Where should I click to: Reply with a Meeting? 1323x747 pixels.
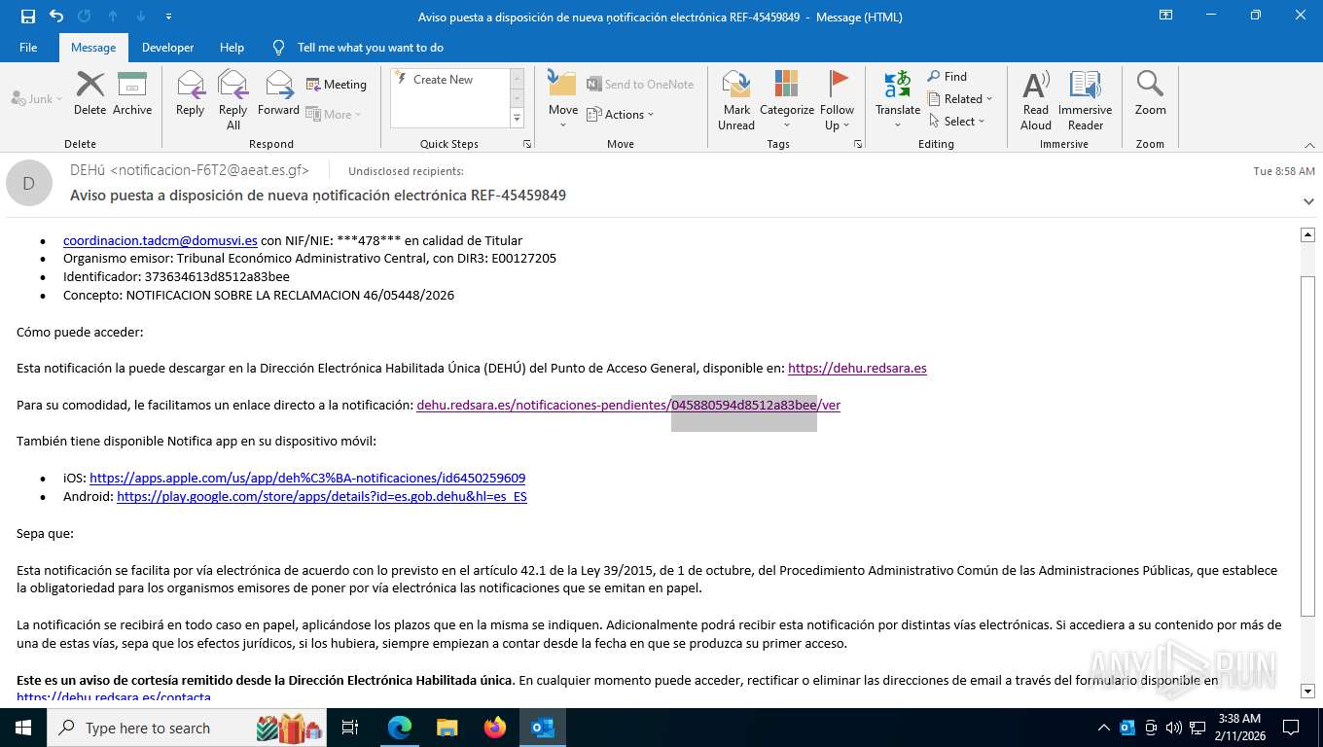coord(337,85)
